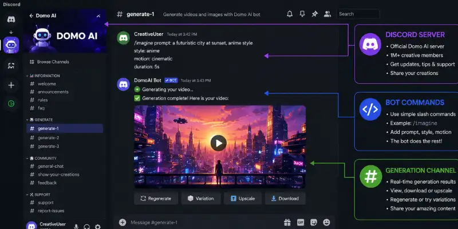This screenshot has width=458, height=229.
Task: Go back using the arrow beside Domo AI
Action: pos(31,16)
